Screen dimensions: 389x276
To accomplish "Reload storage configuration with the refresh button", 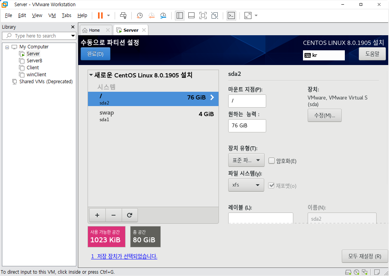I will [x=129, y=215].
